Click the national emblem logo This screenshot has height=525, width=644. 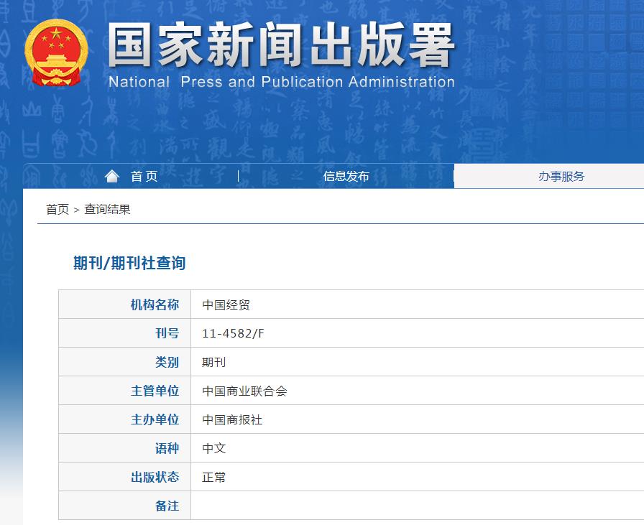[56, 54]
